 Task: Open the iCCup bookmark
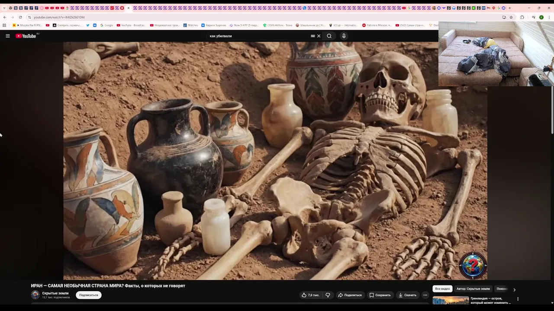344,25
